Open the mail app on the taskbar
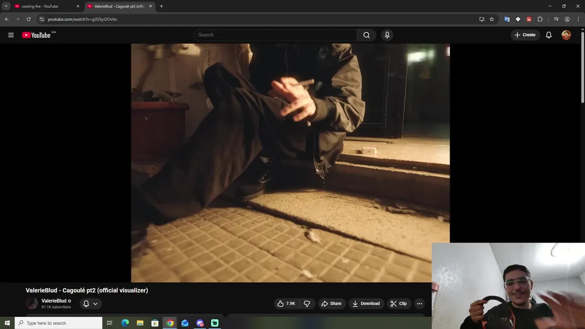 tap(185, 323)
